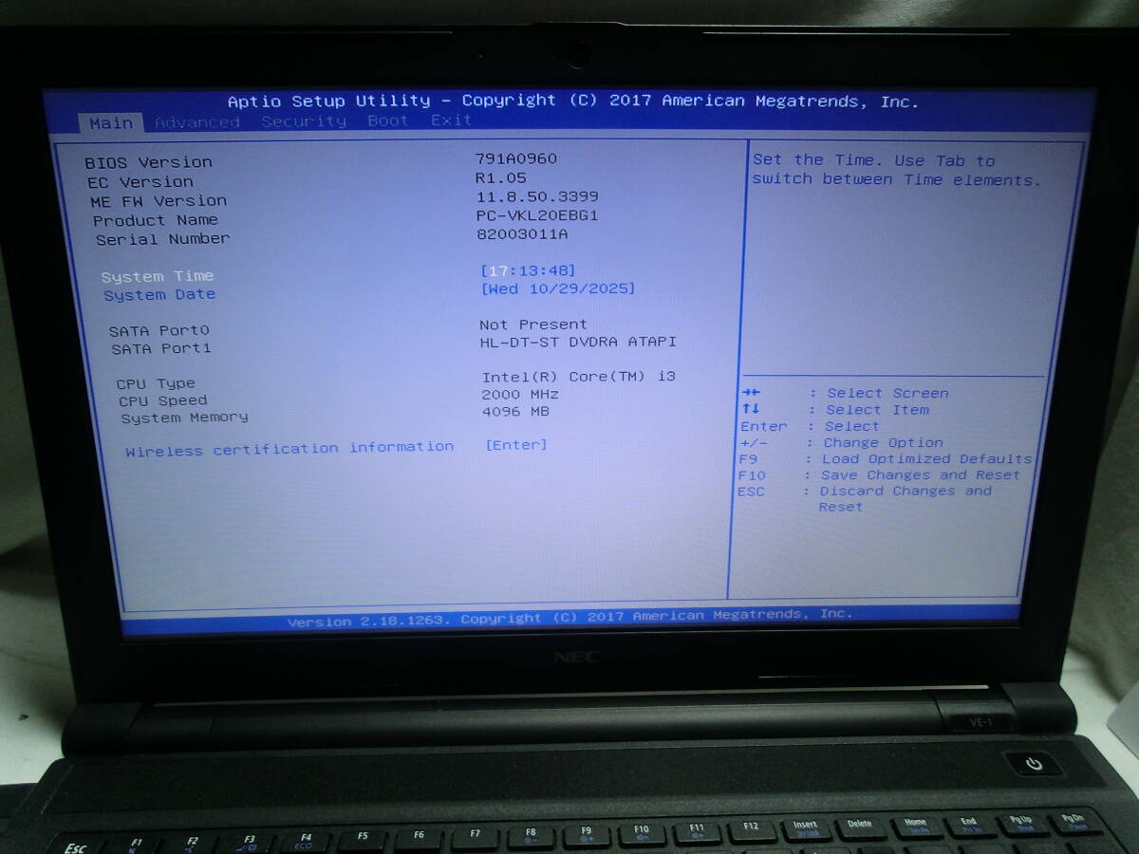The image size is (1139, 854).
Task: Click the Serial Number label
Action: pyautogui.click(x=162, y=239)
